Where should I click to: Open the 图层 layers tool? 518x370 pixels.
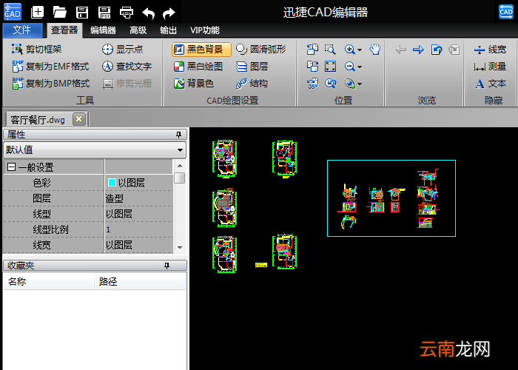coord(252,67)
